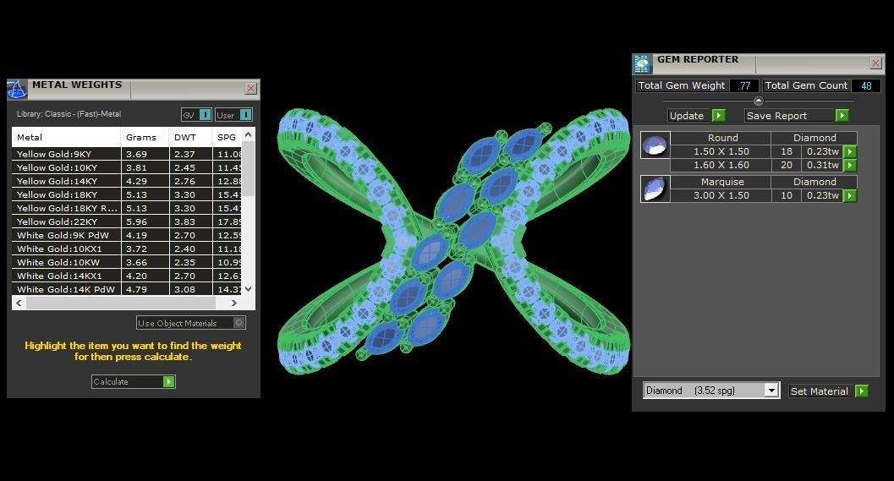Click the horizontal scroll left arrow
894x481 pixels.
(x=19, y=303)
